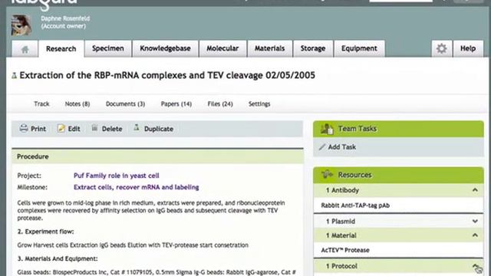This screenshot has height=276, width=491.
Task: Click the Procedure section header
Action: [157, 156]
